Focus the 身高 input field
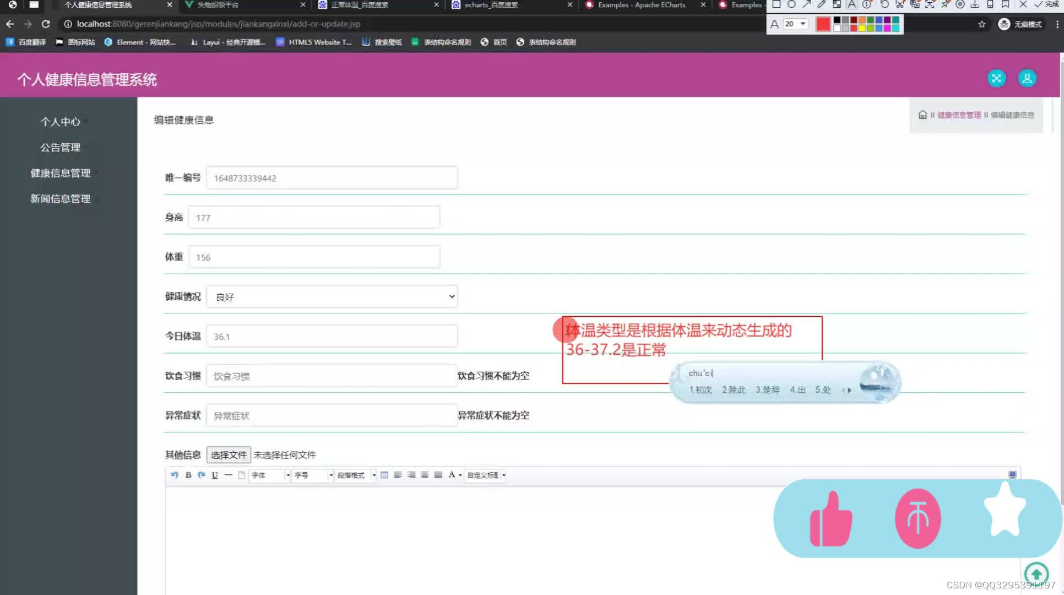 pos(314,218)
